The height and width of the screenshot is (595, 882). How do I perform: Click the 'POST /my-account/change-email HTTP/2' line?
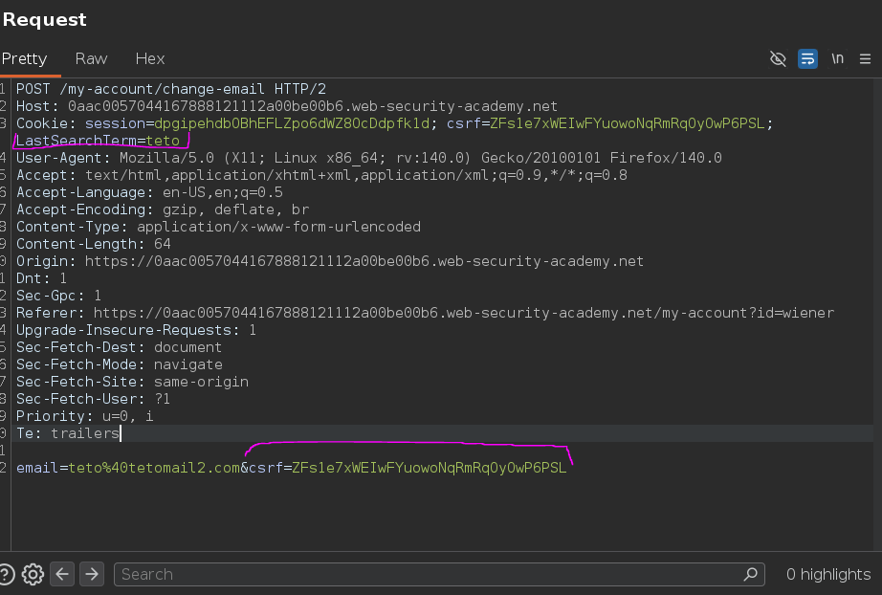click(171, 89)
